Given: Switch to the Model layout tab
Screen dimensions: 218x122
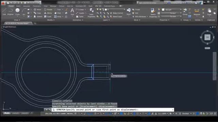Looking at the screenshot, I should click(7, 113).
